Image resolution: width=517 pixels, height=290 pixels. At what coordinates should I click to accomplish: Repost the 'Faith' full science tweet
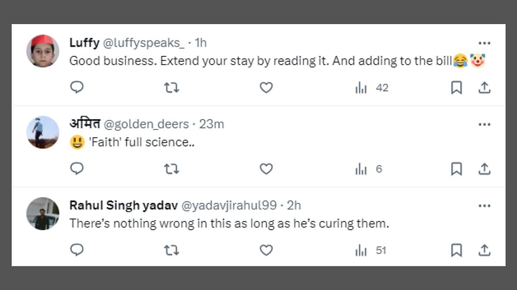(x=171, y=169)
